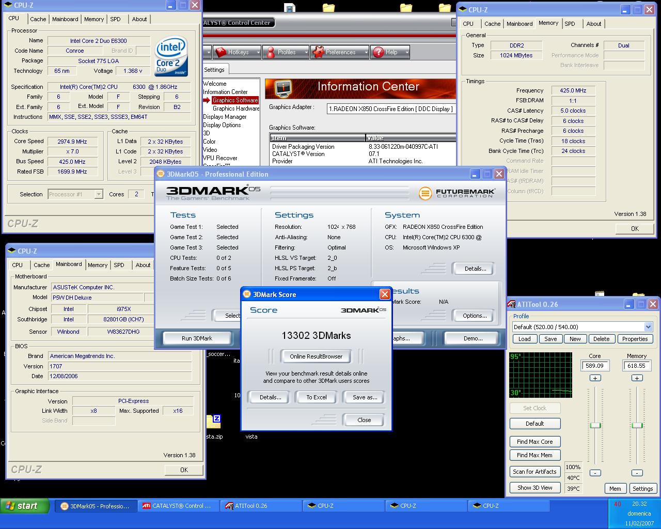Click the 13302 3DMarks score text
This screenshot has width=661, height=529.
316,335
